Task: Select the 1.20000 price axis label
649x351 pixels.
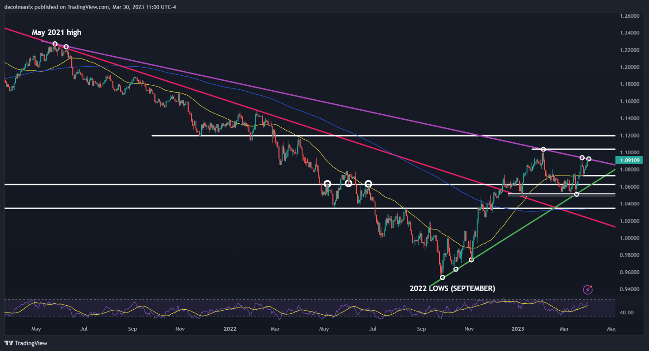Action: pos(629,67)
